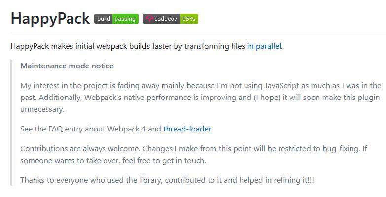Screen dimensions: 386x197
Task: Open the build passing status badge
Action: coord(116,19)
